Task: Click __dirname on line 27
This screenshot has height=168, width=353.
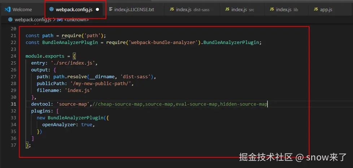Action: pos(102,77)
